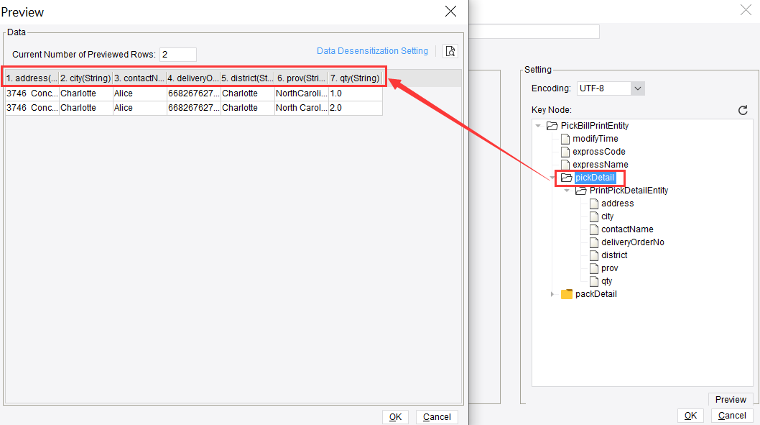Select the modifyTime node icon in the tree
The height and width of the screenshot is (425, 760).
click(565, 138)
